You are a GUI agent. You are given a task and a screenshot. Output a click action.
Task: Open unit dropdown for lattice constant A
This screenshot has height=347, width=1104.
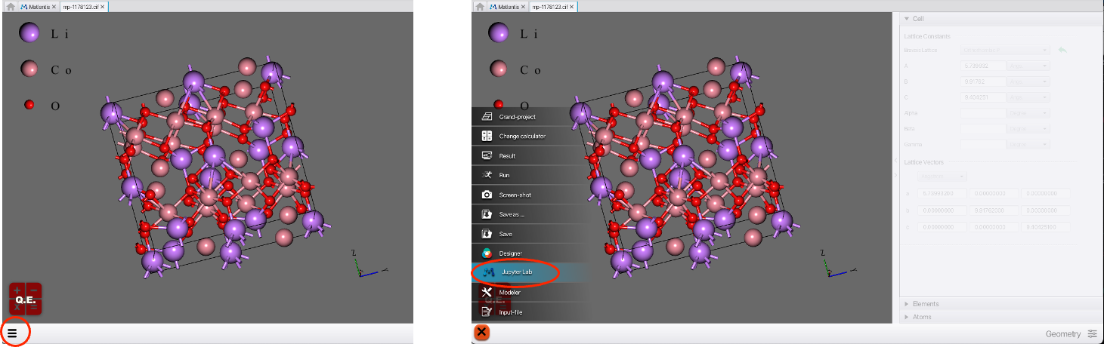[1028, 66]
